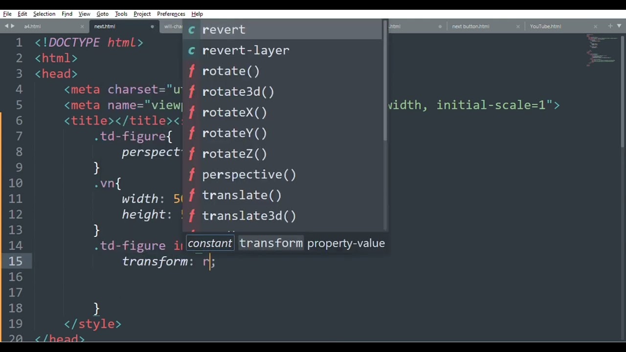Click 'transform' property on line 15

(155, 262)
